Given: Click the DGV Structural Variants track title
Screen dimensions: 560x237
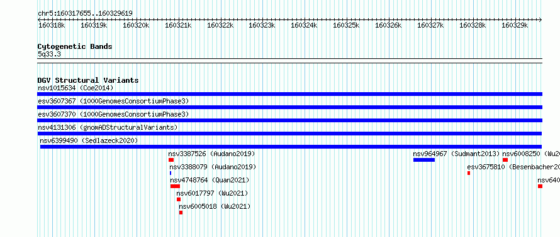Looking at the screenshot, I should pos(88,80).
